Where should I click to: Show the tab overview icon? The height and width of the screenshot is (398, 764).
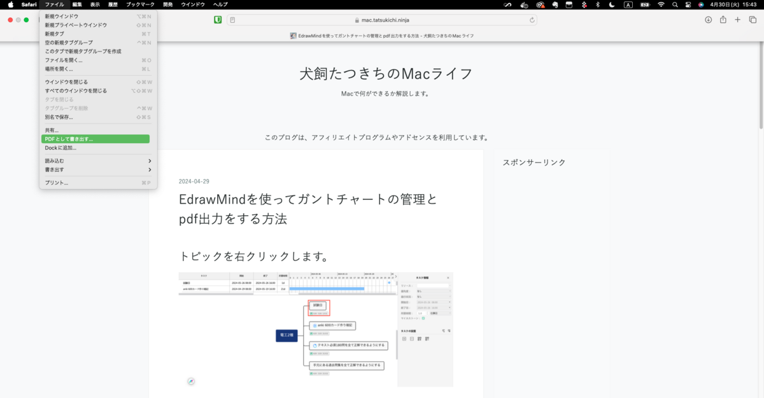tap(753, 20)
